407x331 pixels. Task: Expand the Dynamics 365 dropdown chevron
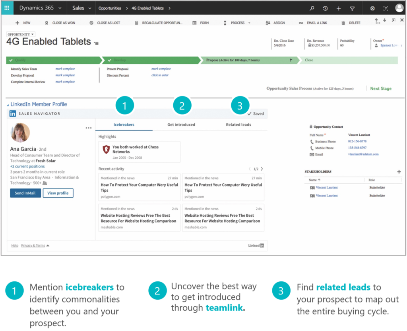point(60,8)
